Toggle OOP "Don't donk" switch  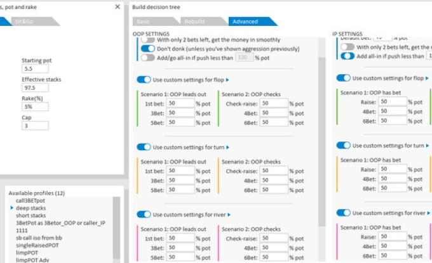[147, 48]
